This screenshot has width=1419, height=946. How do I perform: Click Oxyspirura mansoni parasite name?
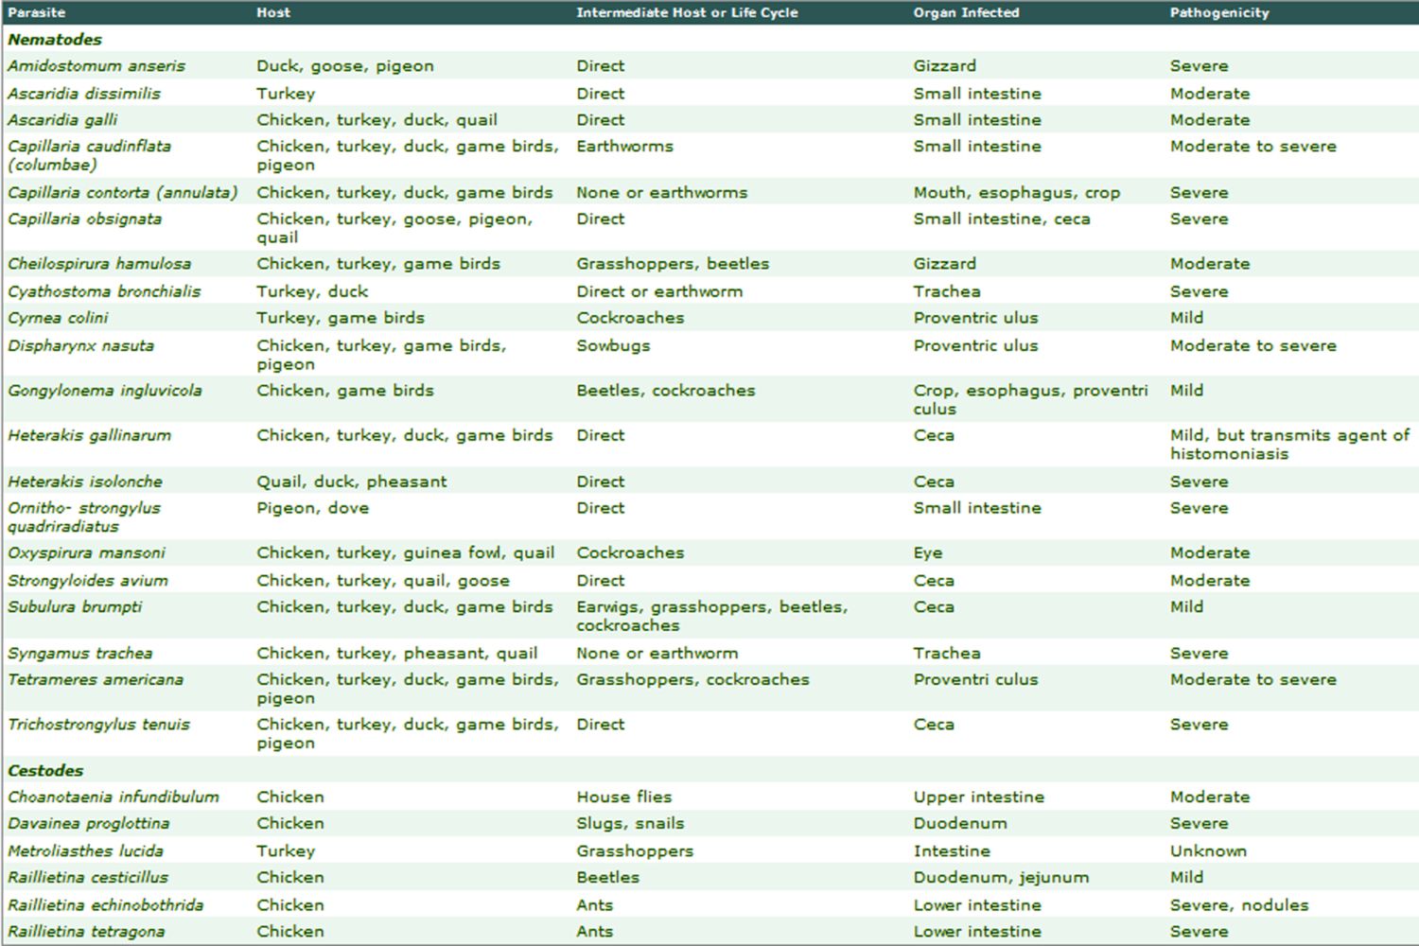point(86,552)
